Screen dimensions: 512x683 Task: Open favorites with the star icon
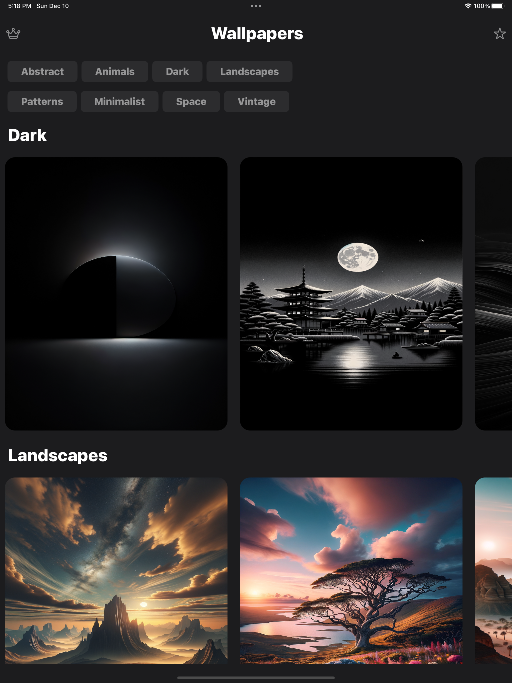[499, 33]
